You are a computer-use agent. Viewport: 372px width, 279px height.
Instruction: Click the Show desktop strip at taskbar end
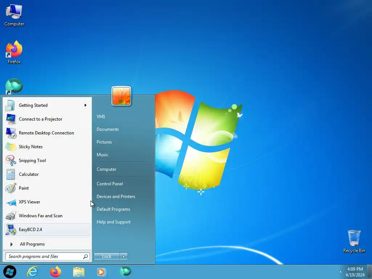tap(370, 272)
